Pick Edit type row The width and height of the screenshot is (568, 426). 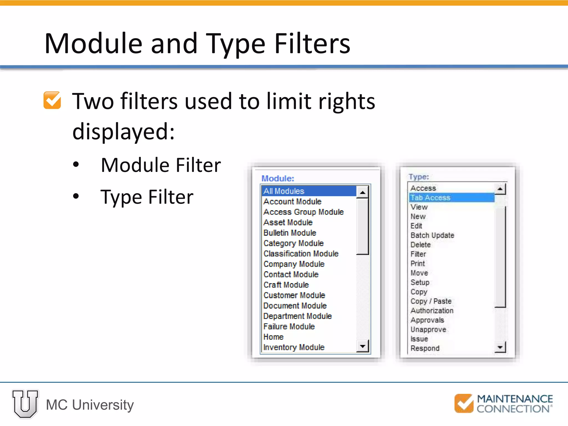pyautogui.click(x=452, y=226)
